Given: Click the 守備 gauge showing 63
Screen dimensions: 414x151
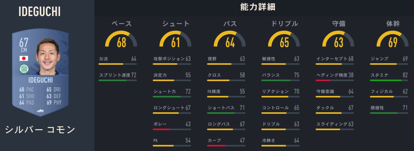Looking at the screenshot, I should [338, 41].
